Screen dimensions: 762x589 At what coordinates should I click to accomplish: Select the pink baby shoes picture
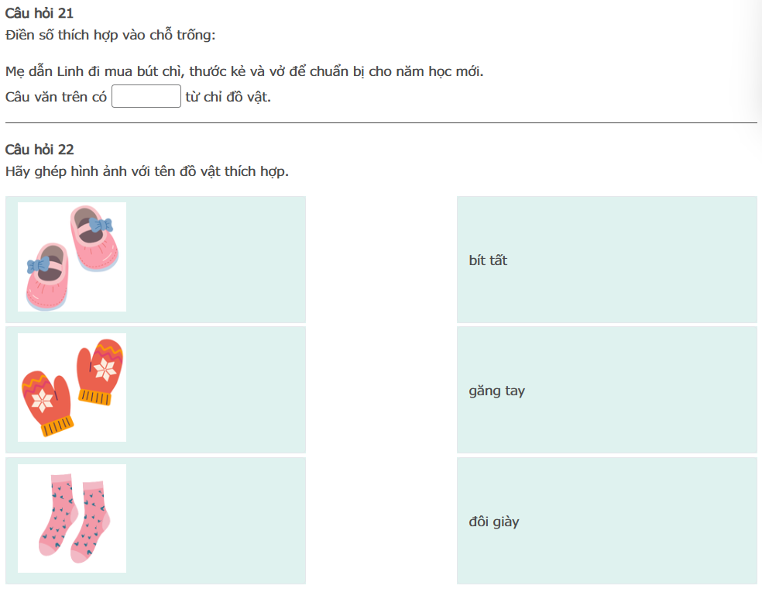[72, 257]
